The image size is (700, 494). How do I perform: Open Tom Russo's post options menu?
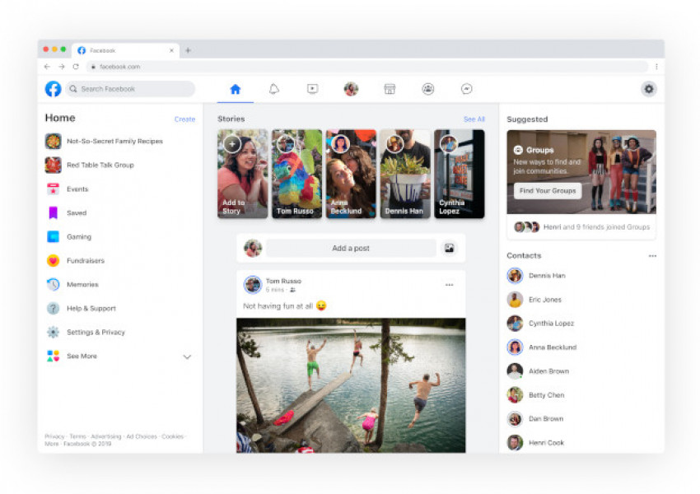[x=449, y=285]
